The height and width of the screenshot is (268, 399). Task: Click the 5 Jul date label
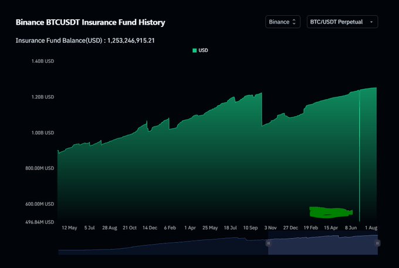pyautogui.click(x=89, y=228)
